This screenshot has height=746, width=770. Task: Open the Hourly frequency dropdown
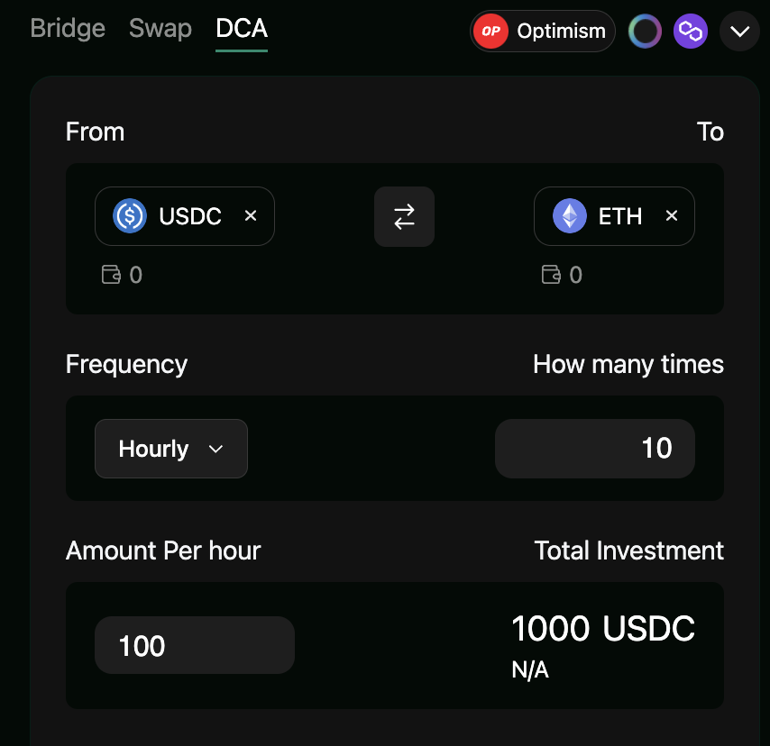point(170,448)
